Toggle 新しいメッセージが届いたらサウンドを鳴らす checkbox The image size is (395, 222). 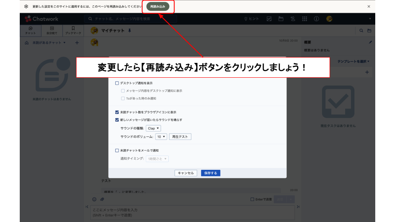(117, 120)
